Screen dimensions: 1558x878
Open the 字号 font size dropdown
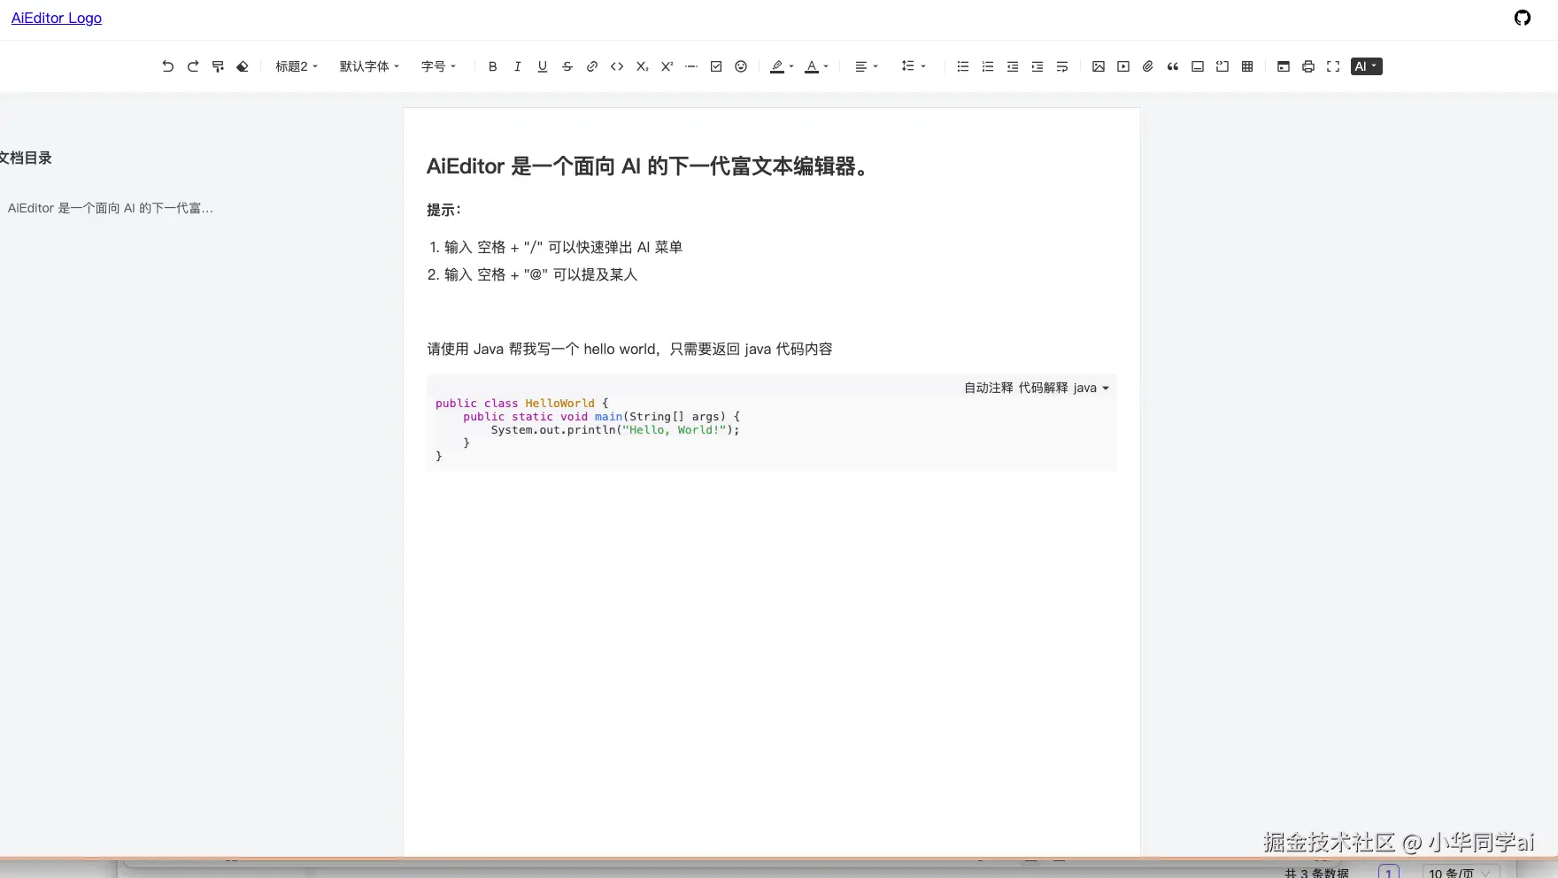439,66
